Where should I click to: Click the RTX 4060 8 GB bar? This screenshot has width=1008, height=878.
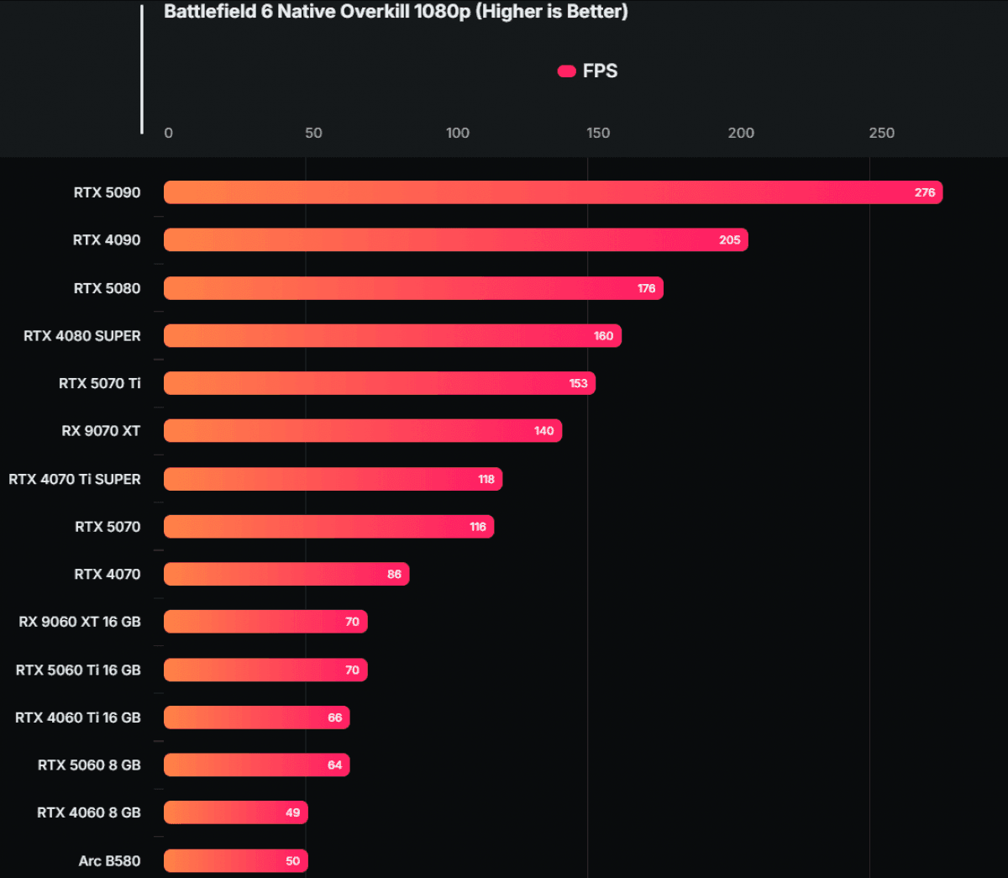235,812
